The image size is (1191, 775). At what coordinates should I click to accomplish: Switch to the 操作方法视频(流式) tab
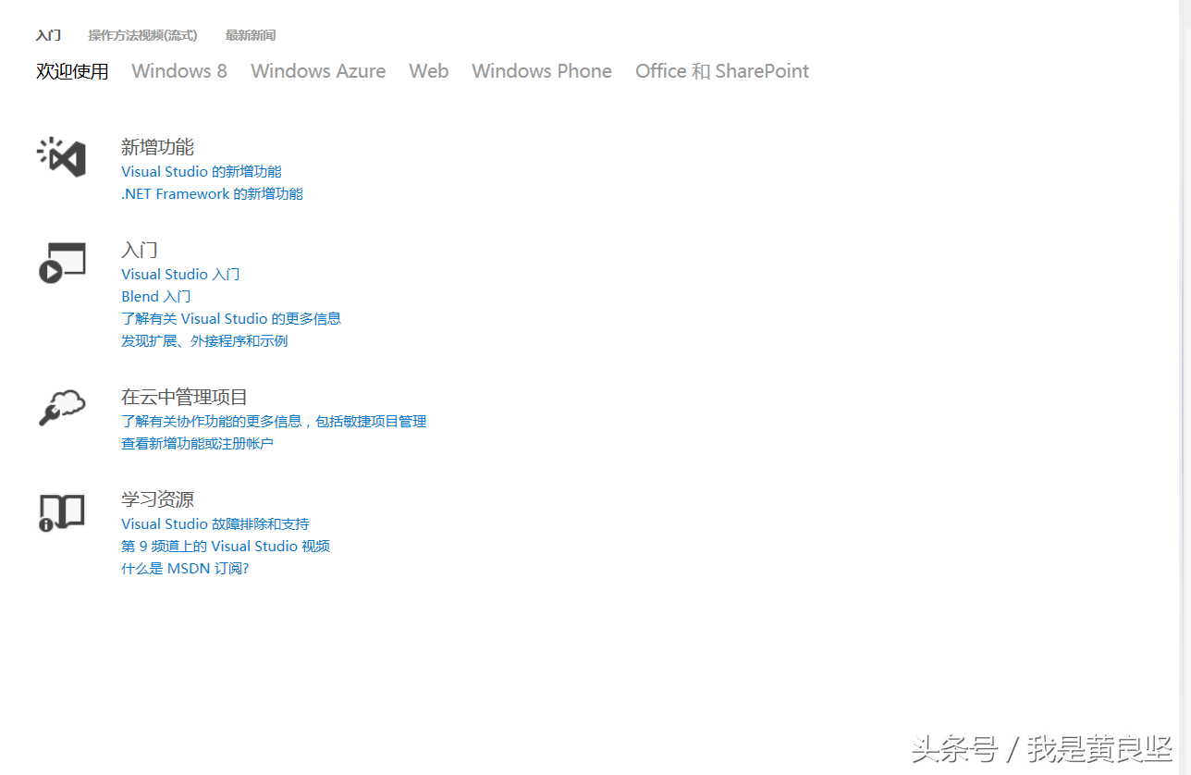142,35
